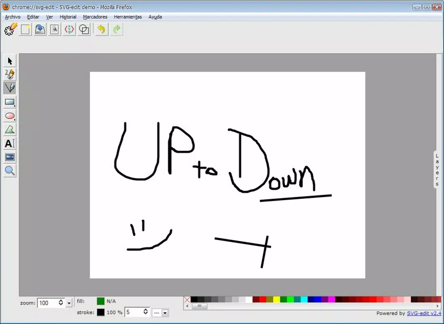Pick black from the color palette

pyautogui.click(x=194, y=300)
